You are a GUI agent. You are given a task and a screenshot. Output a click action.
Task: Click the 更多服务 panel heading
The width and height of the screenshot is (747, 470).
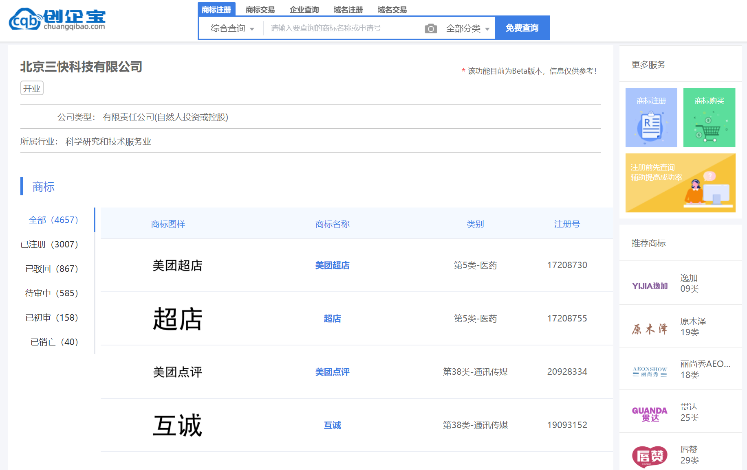point(648,65)
